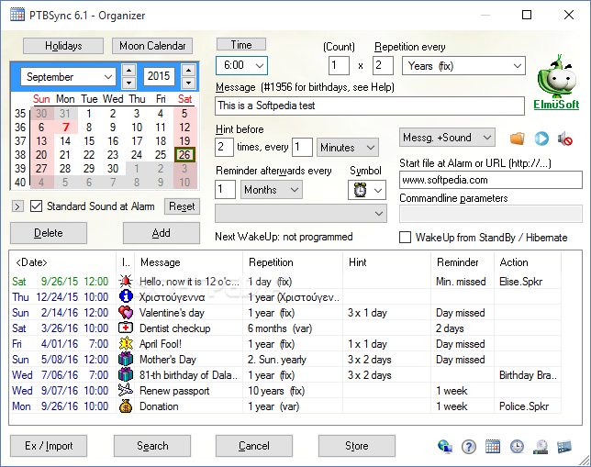The image size is (591, 467).
Task: Click the Time button
Action: click(x=241, y=44)
